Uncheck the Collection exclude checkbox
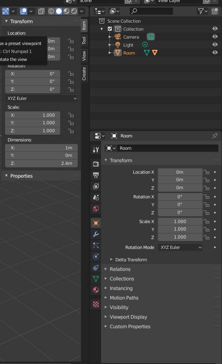The image size is (222, 364). pos(110,29)
